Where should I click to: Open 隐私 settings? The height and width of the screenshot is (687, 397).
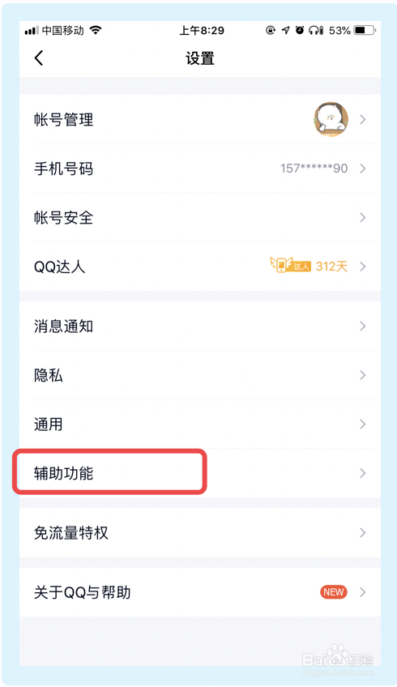coord(200,375)
